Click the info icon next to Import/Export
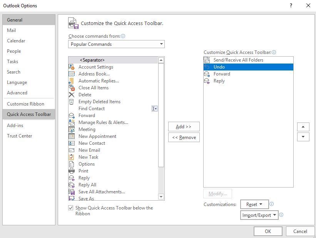Image resolution: width=316 pixels, height=238 pixels. [x=281, y=215]
